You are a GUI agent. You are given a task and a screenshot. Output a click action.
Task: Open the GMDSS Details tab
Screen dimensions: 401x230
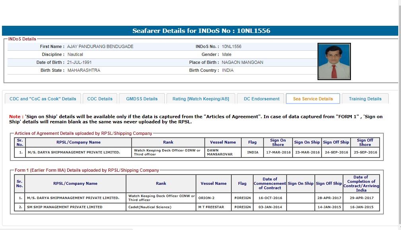[x=142, y=99]
